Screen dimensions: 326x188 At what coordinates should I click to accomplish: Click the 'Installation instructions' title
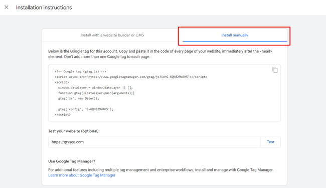tap(44, 8)
